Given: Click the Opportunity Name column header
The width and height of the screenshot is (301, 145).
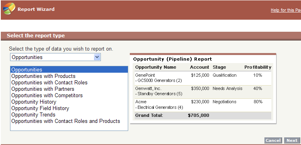Looking at the screenshot, I should tap(156, 67).
